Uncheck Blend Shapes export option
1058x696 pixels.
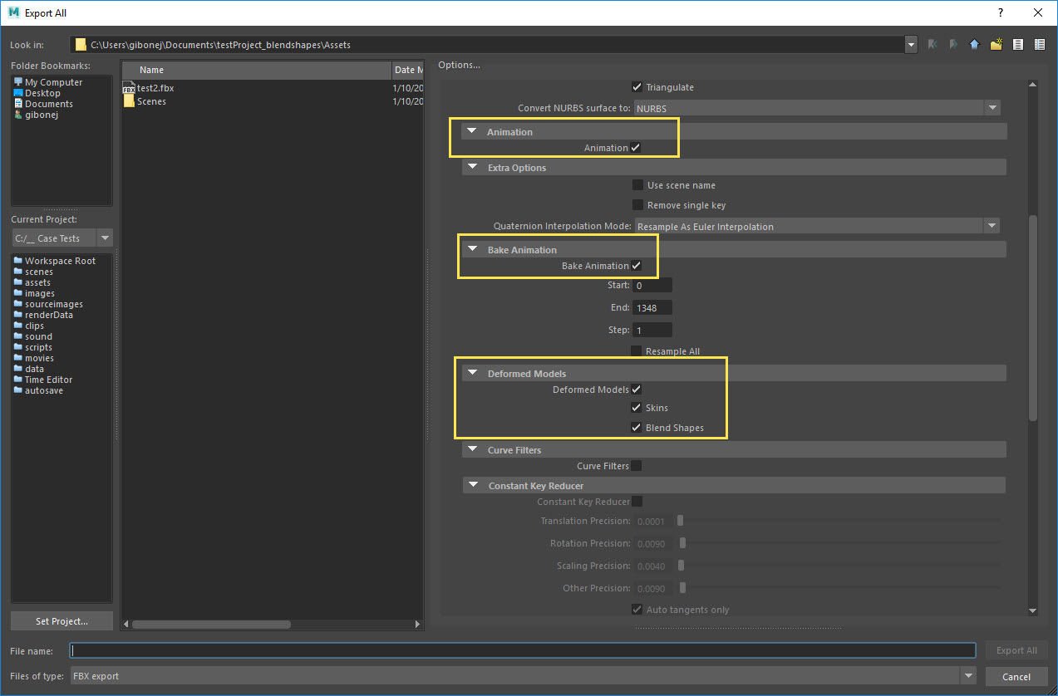click(636, 428)
